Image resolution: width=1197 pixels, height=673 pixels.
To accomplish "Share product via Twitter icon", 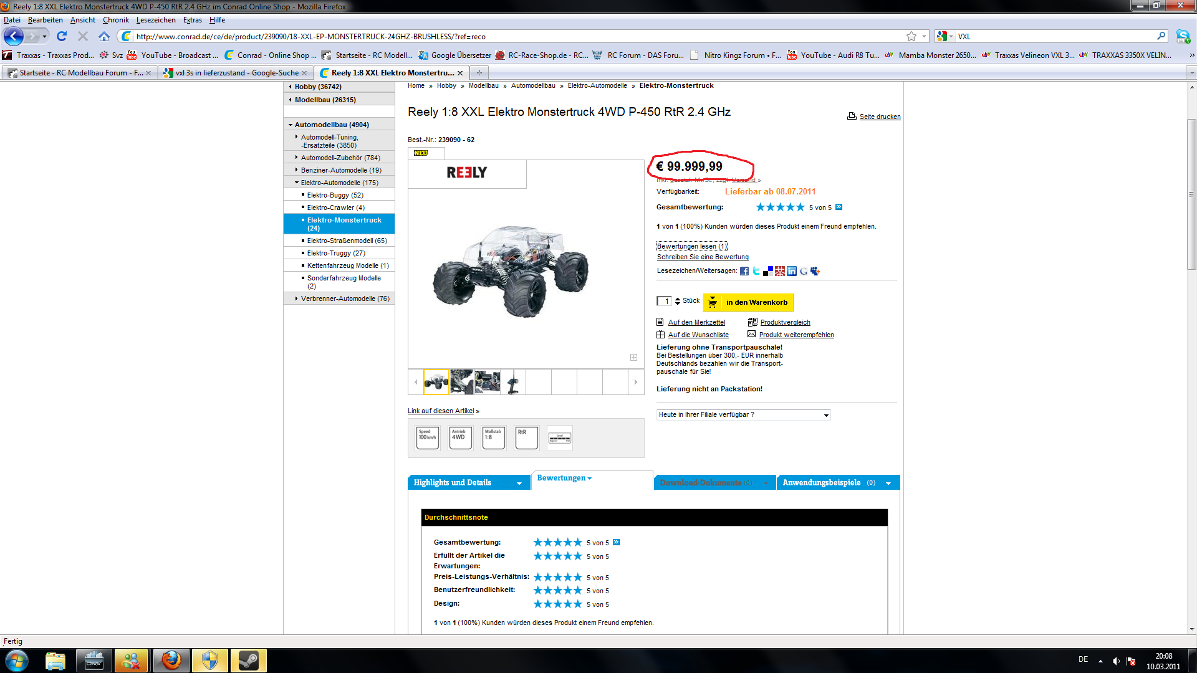I will (756, 271).
